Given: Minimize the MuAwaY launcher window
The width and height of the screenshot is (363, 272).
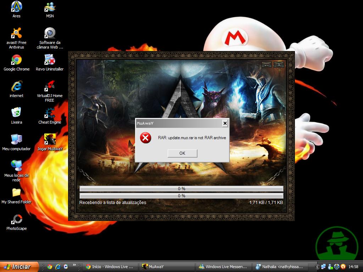Looking at the screenshot, I should tap(267, 65).
